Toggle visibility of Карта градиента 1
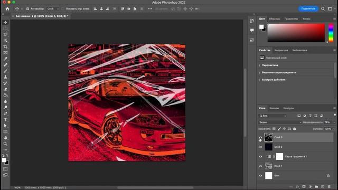338x190 pixels. pyautogui.click(x=260, y=157)
